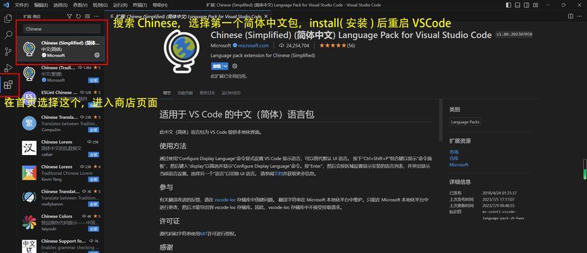Expand the 卸载 dropdown arrow
The height and width of the screenshot is (253, 587).
coord(225,66)
